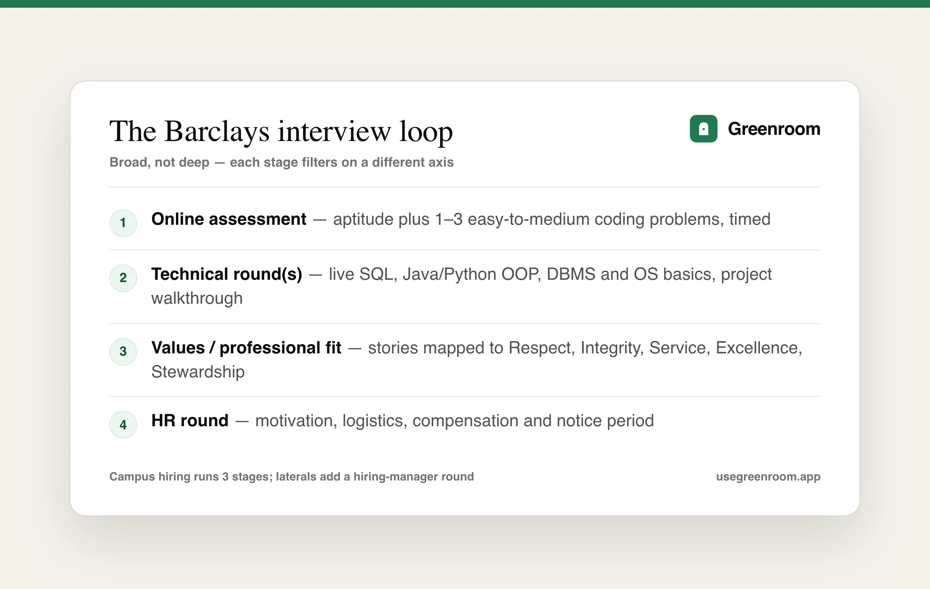
Task: Click the 'live SQL, Java/Python OOP' description
Action: coord(434,274)
